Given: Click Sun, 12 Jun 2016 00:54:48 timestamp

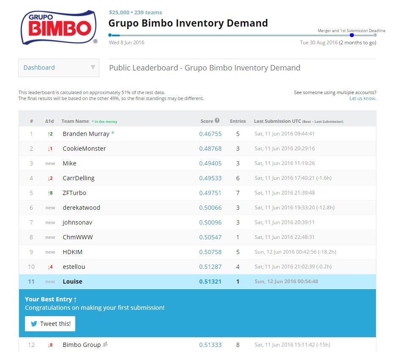Looking at the screenshot, I should (286, 282).
